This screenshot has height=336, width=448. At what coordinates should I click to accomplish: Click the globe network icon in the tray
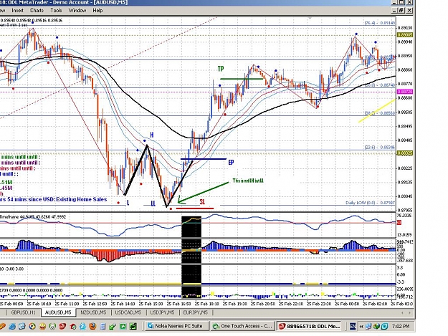[376, 326]
